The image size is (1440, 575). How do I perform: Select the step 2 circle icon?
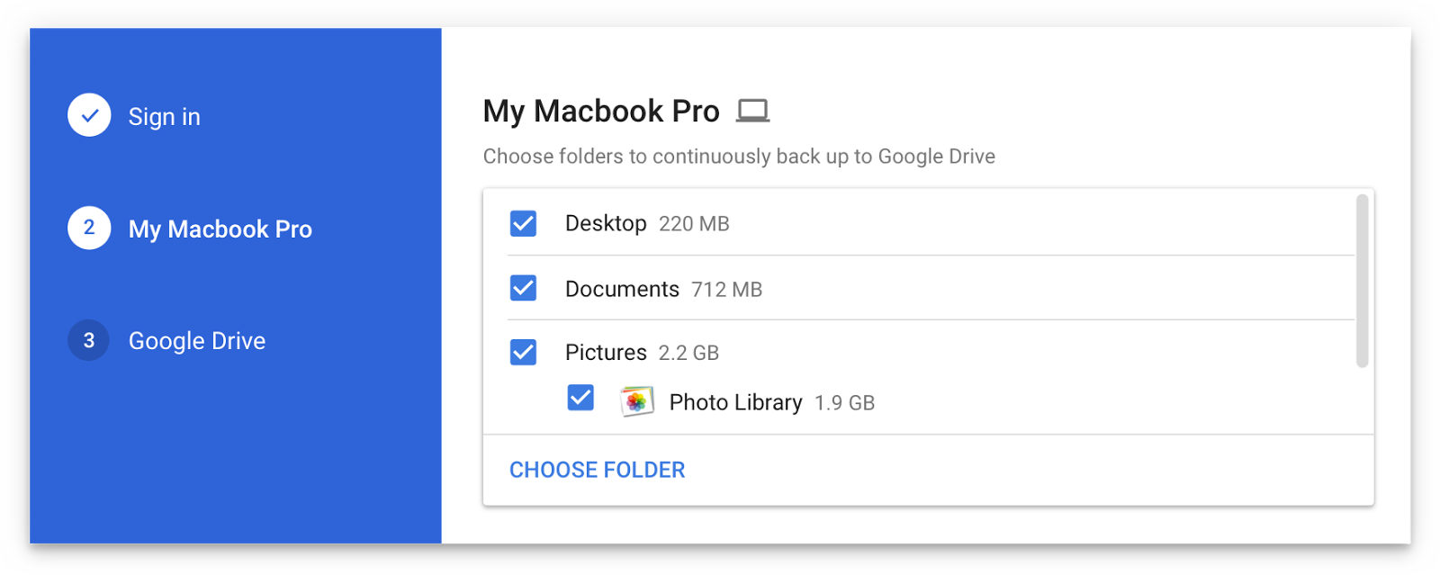[87, 228]
